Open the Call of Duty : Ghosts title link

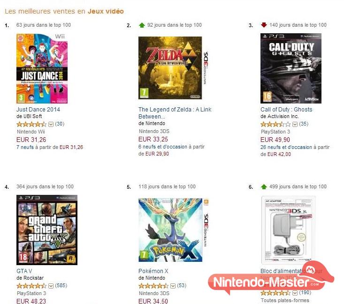[x=286, y=110]
